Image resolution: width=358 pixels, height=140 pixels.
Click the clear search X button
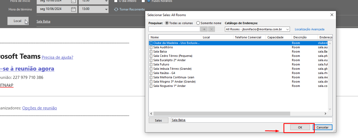211,29
